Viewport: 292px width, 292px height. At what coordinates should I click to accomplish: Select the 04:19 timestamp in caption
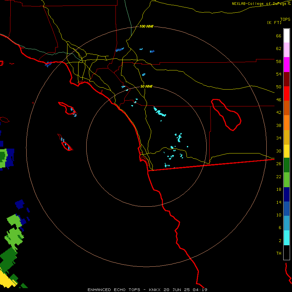pyautogui.click(x=200, y=290)
